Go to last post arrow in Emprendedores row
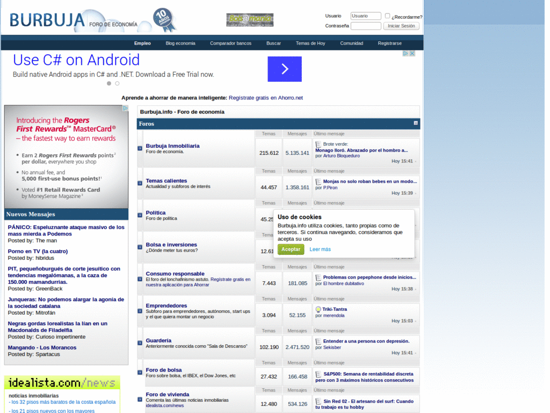550x413 pixels. click(x=416, y=321)
